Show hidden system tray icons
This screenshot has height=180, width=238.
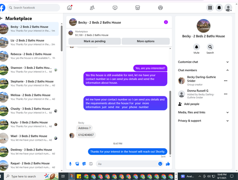199,176
